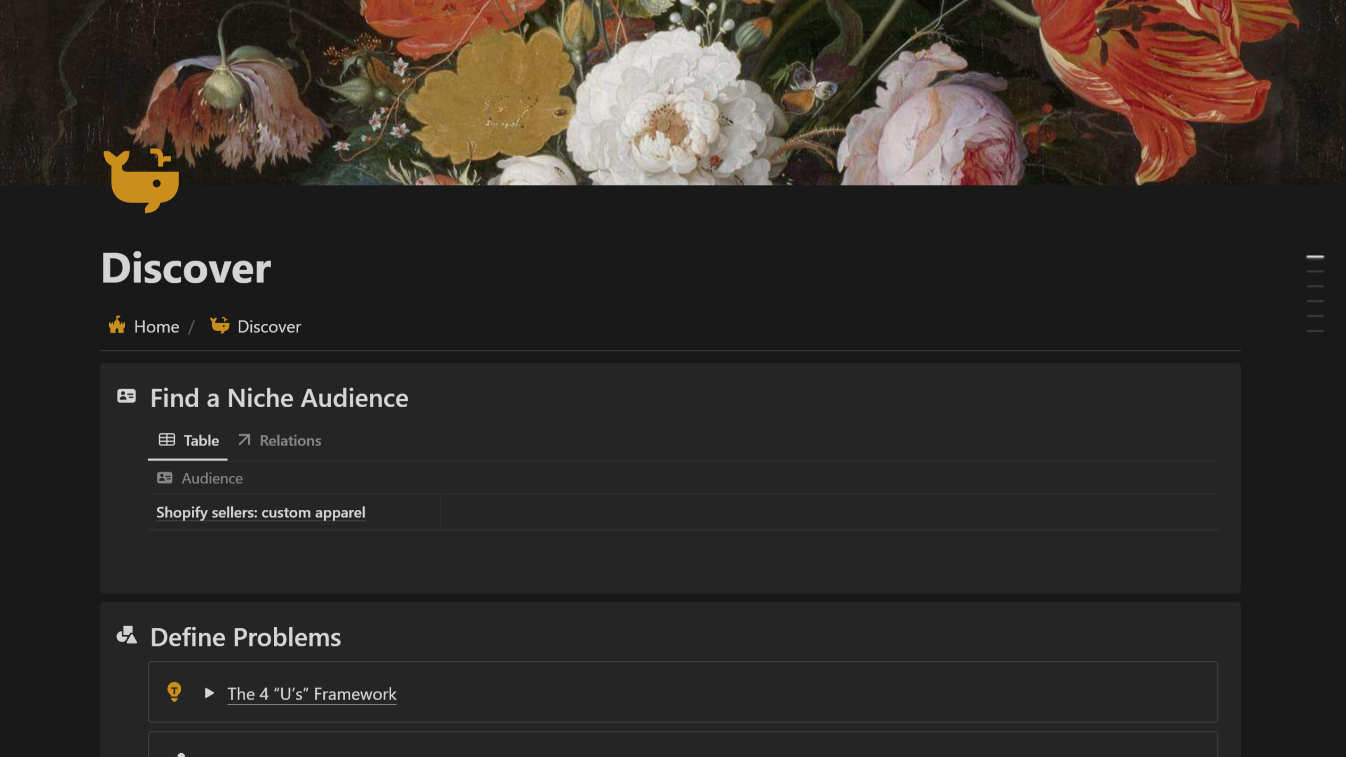Viewport: 1346px width, 757px height.
Task: Open the Discover breadcrumb link
Action: pyautogui.click(x=269, y=326)
